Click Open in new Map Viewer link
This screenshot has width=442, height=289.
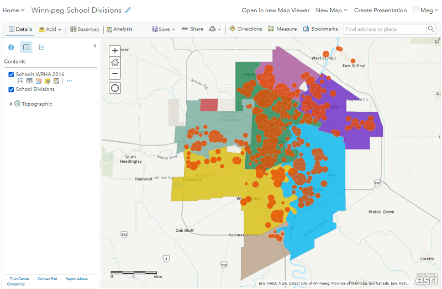(276, 10)
